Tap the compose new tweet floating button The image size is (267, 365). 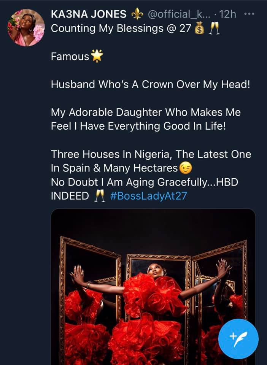(239, 338)
